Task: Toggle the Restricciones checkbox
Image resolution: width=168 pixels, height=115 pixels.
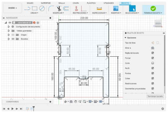Action: [x=152, y=84]
